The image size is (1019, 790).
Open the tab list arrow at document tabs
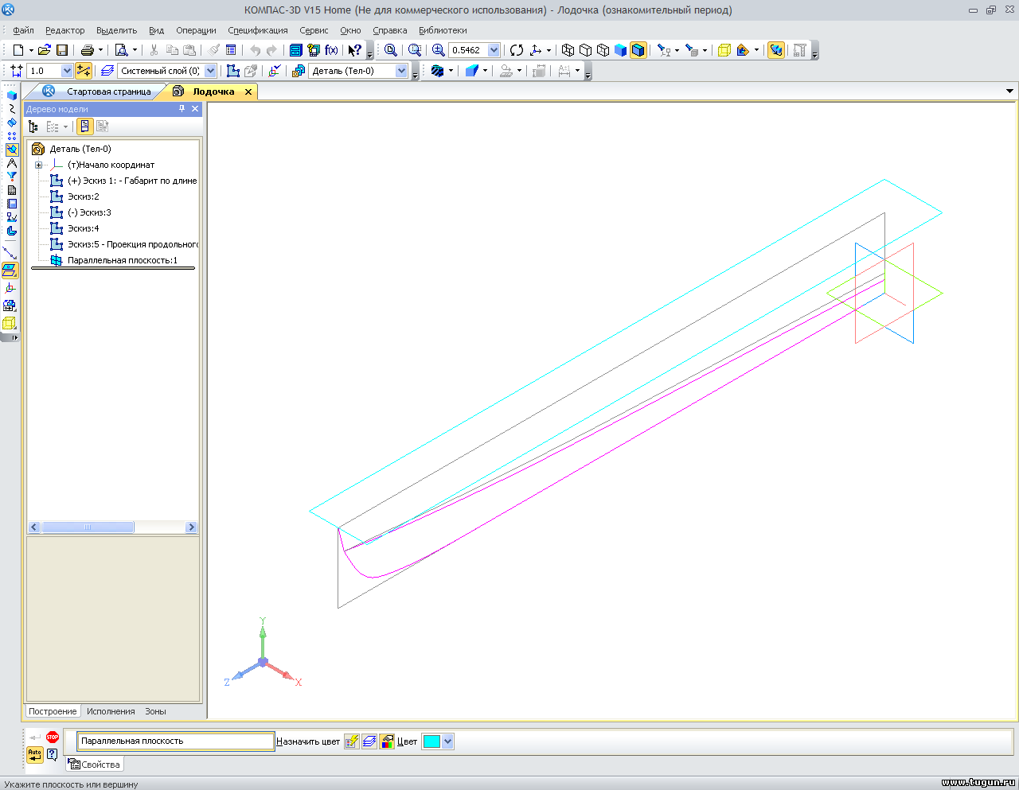(x=1009, y=91)
